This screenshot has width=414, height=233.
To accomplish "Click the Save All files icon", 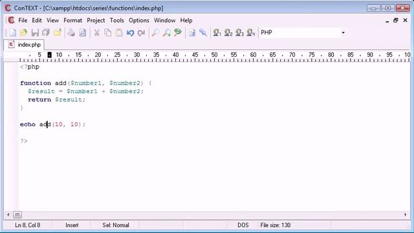I will (46, 33).
